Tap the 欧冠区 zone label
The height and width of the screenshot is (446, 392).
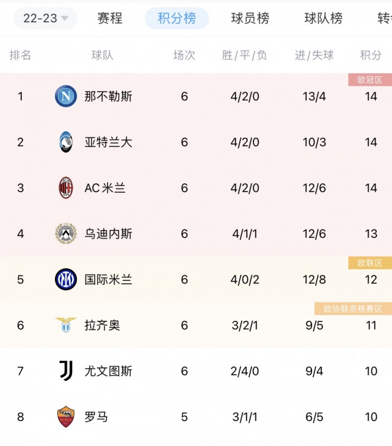tap(370, 80)
